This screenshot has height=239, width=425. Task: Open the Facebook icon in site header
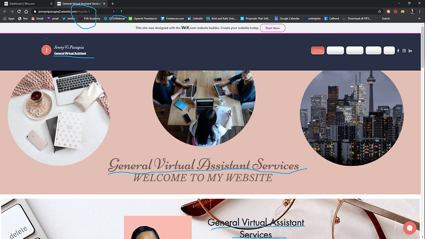398,51
